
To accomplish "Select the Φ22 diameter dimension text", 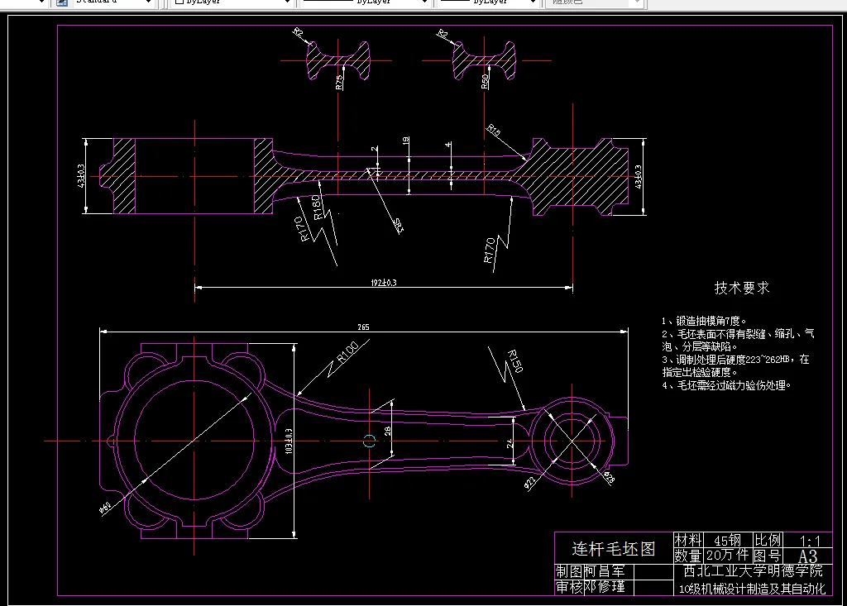I will [530, 482].
